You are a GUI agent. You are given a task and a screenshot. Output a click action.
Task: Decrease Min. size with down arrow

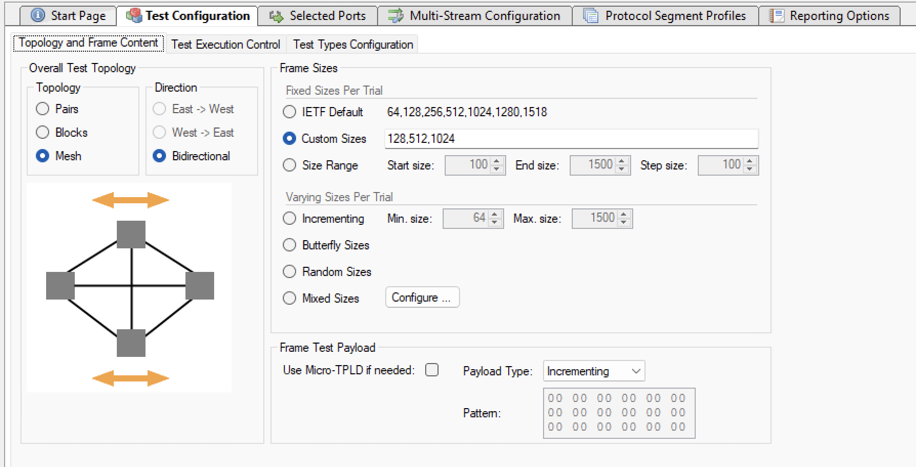494,222
